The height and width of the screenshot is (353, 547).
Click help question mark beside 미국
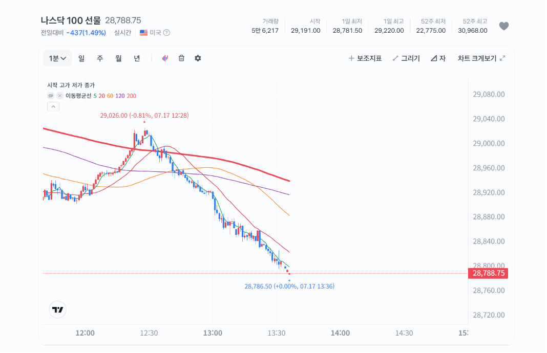pos(167,33)
